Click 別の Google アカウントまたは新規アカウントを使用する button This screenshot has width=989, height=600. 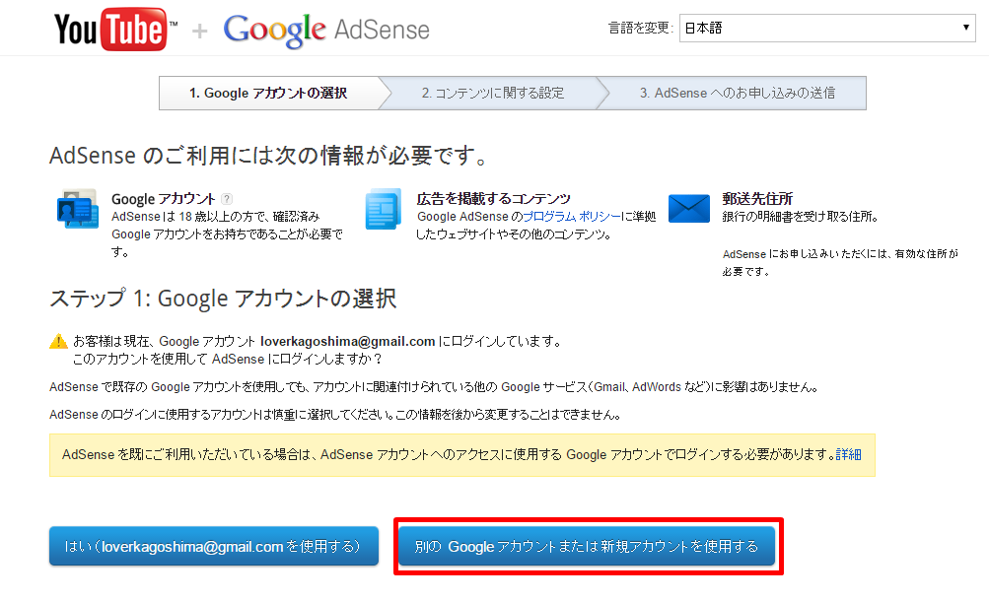[x=587, y=546]
